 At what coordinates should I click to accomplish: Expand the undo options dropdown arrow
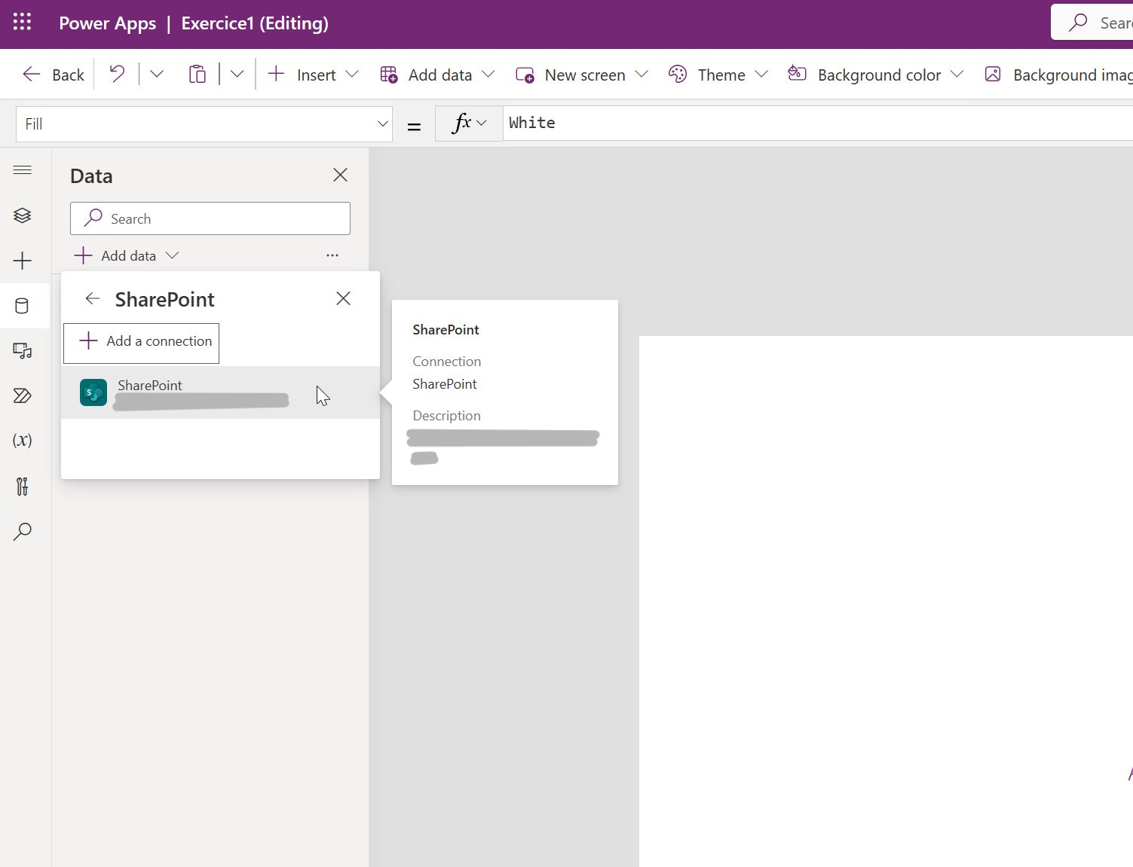pos(157,74)
